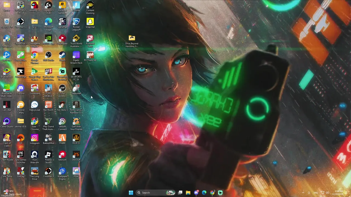Open the Content Warning game shortcut
351x197 pixels.
[x=90, y=8]
